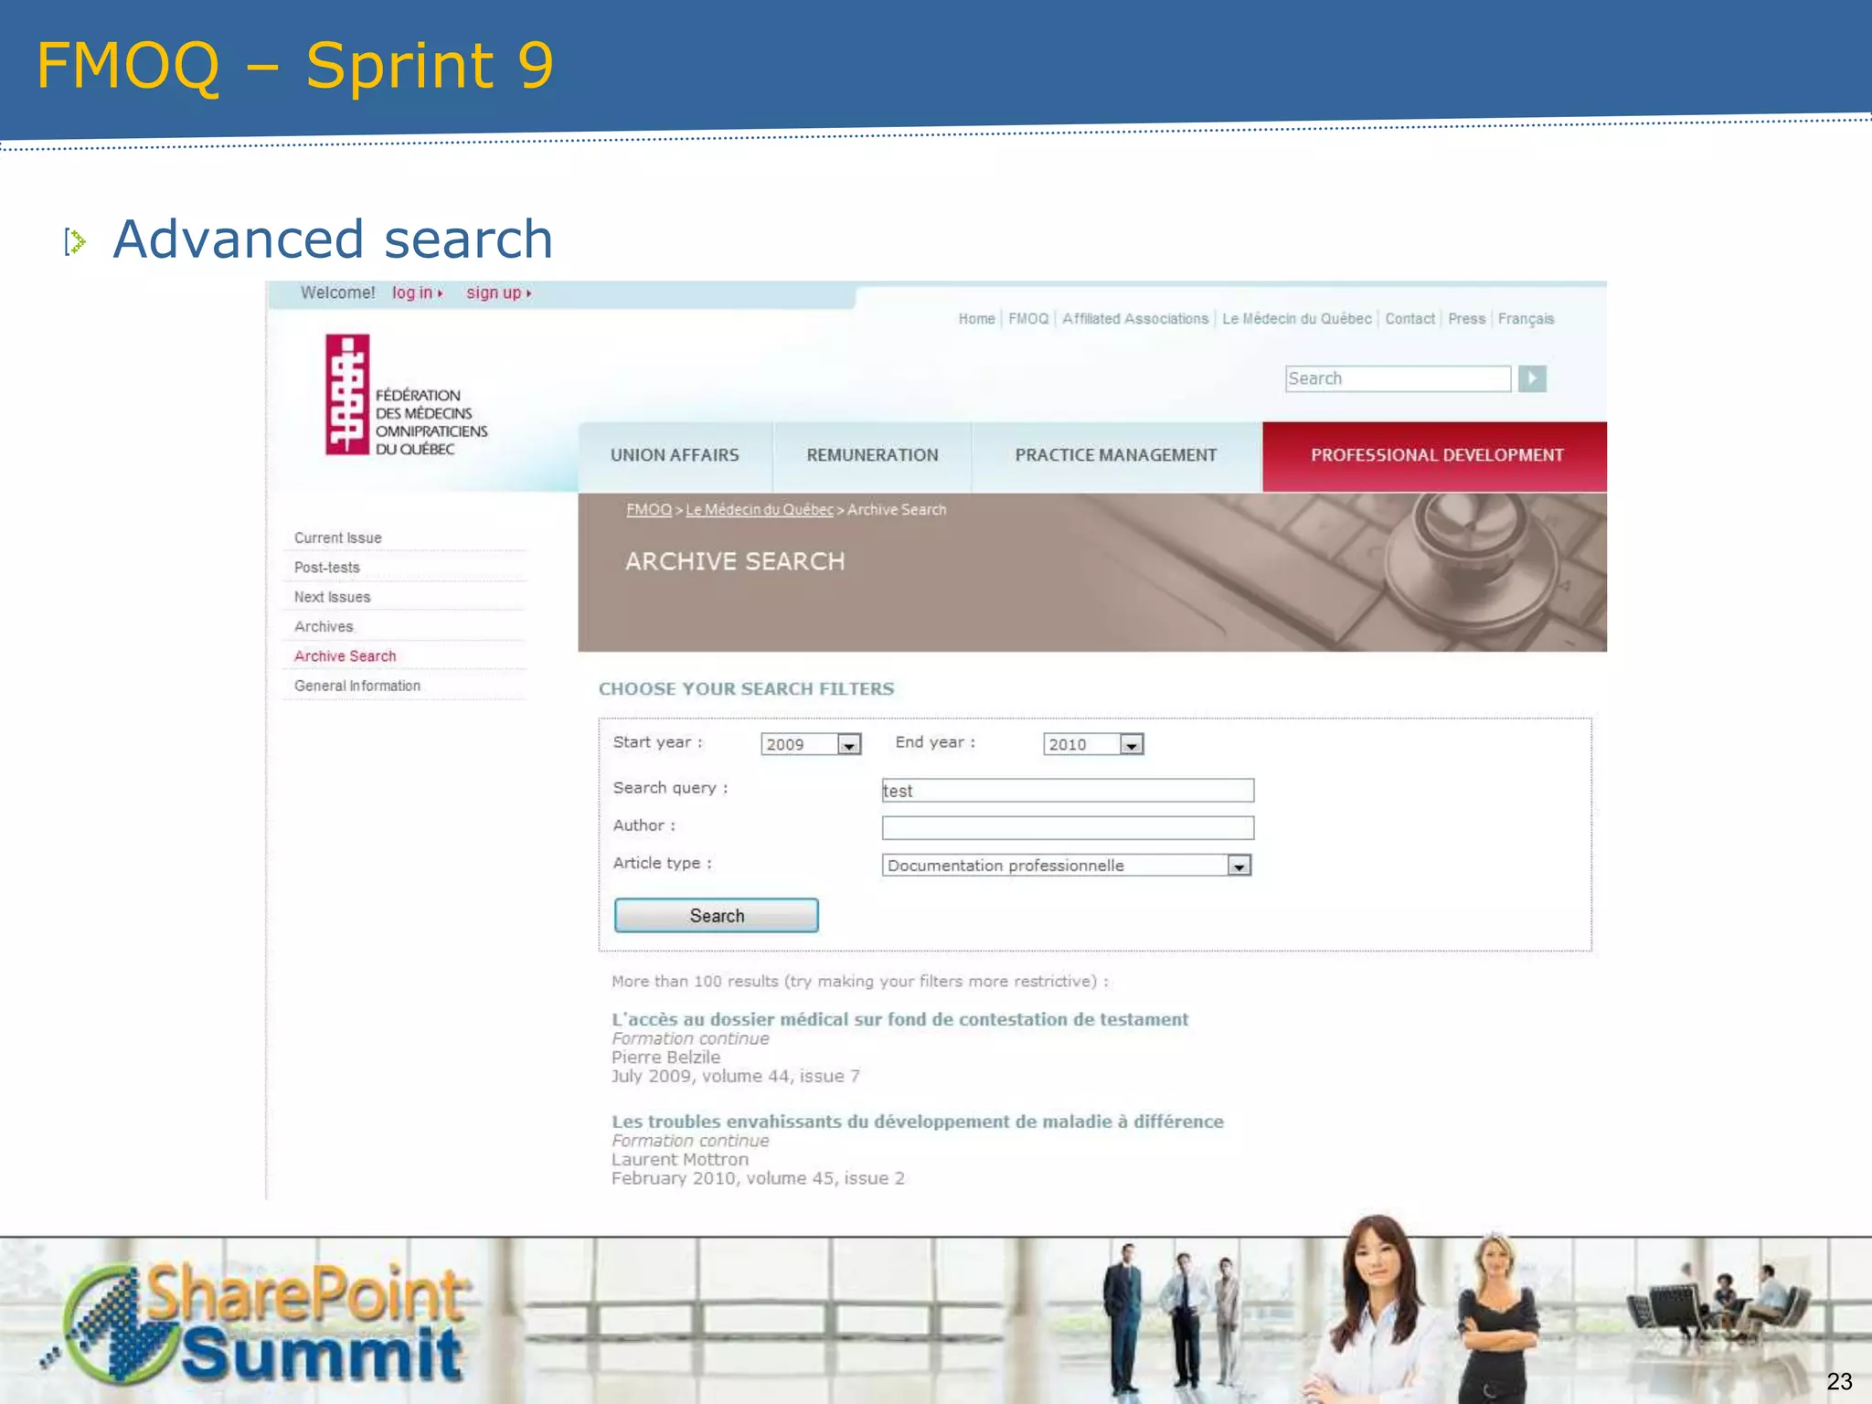This screenshot has width=1872, height=1404.
Task: Select Archive Search in the sidebar
Action: (x=345, y=656)
